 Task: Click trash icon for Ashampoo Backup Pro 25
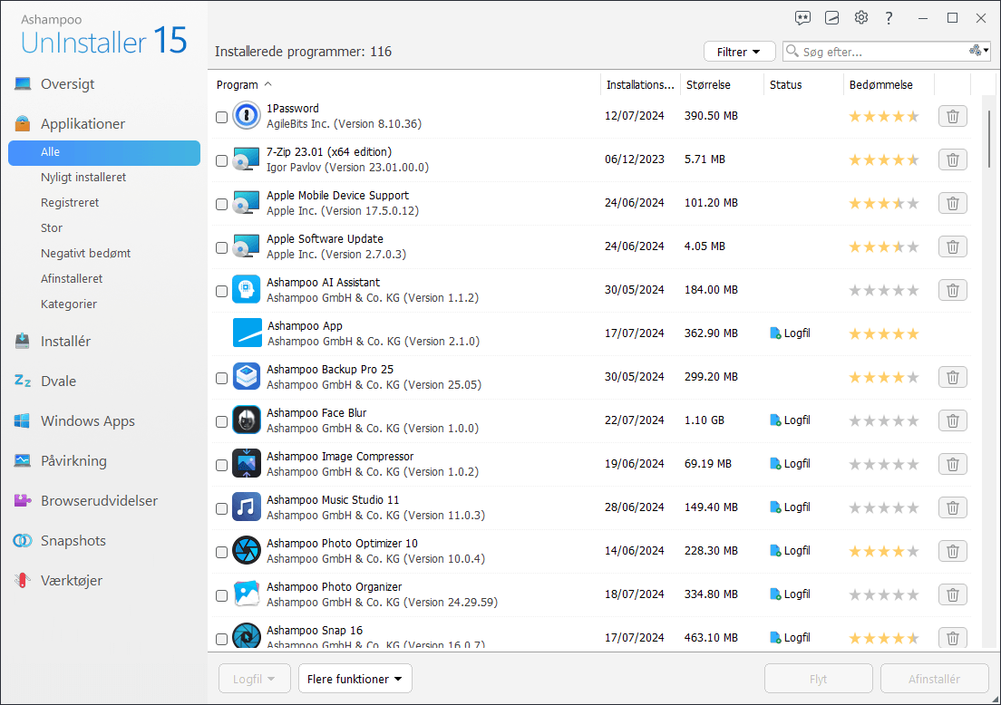coord(952,377)
